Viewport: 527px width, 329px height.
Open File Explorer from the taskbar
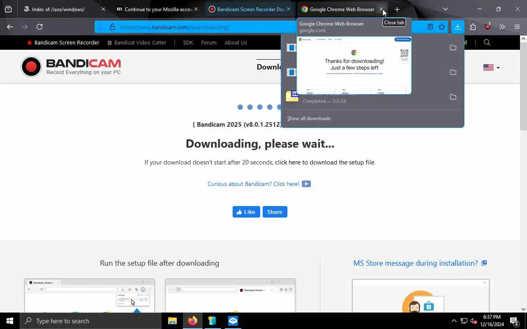[172, 321]
